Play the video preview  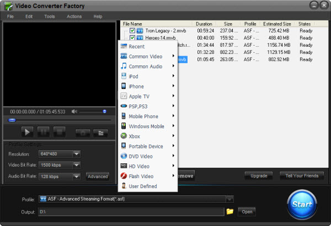pos(28,132)
